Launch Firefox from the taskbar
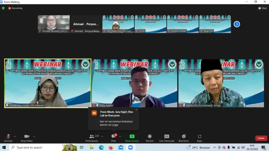Screen dimensions: 269x151 pos(111,147)
